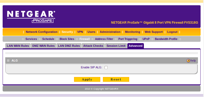Click the Enable SIP ALG label
Image resolution: width=204 pixels, height=97 pixels.
(x=91, y=68)
